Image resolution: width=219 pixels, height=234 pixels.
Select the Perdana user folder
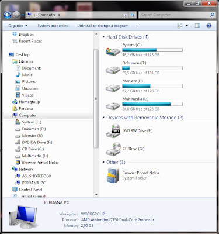(22, 109)
